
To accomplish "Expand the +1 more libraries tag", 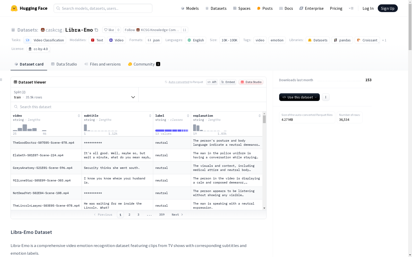I will click(x=384, y=40).
